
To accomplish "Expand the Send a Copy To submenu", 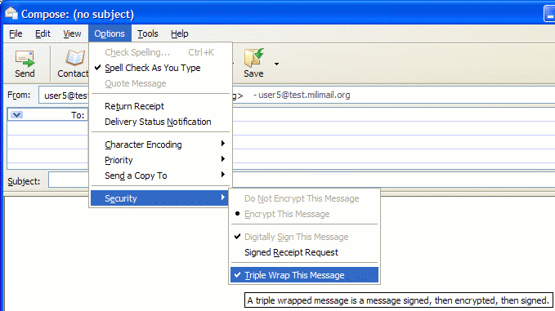I will point(160,175).
